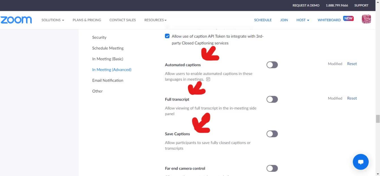The width and height of the screenshot is (380, 176).
Task: Click the Modified label beside Automated captions
Action: (335, 64)
